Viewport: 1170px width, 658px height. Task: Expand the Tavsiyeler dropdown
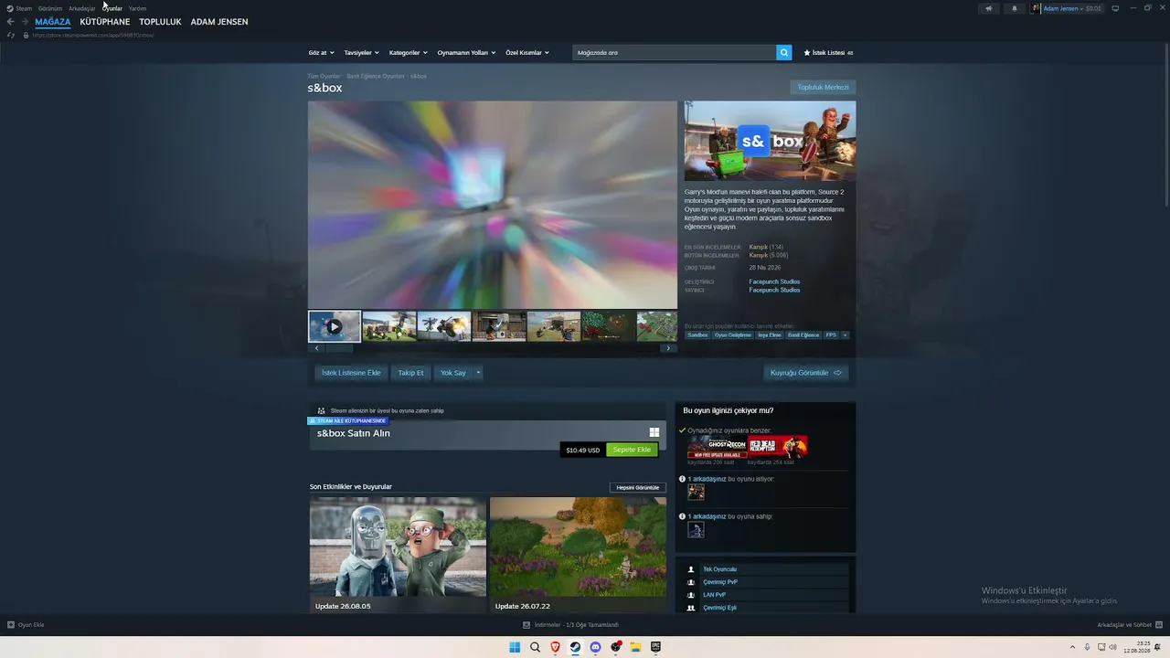[361, 53]
